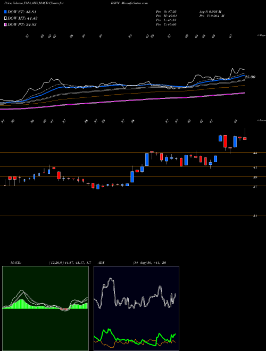Click the 'MACD:' panel label

click(x=16, y=263)
